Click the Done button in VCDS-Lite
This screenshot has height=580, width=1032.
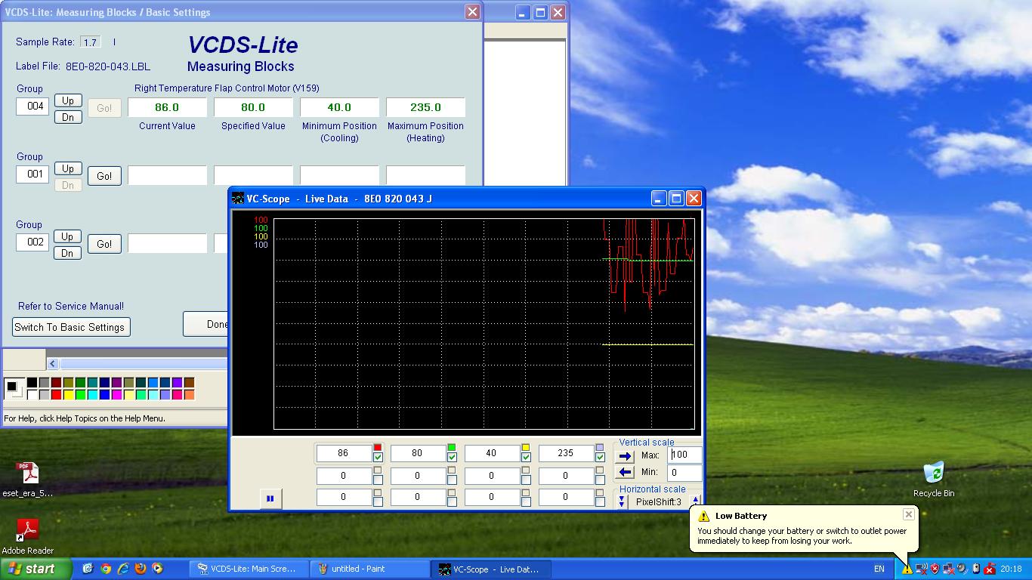click(207, 324)
